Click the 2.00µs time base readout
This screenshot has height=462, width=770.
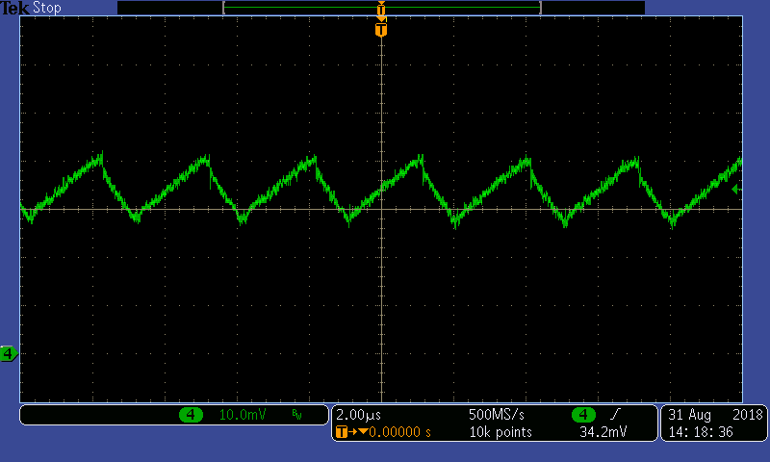[x=358, y=415]
